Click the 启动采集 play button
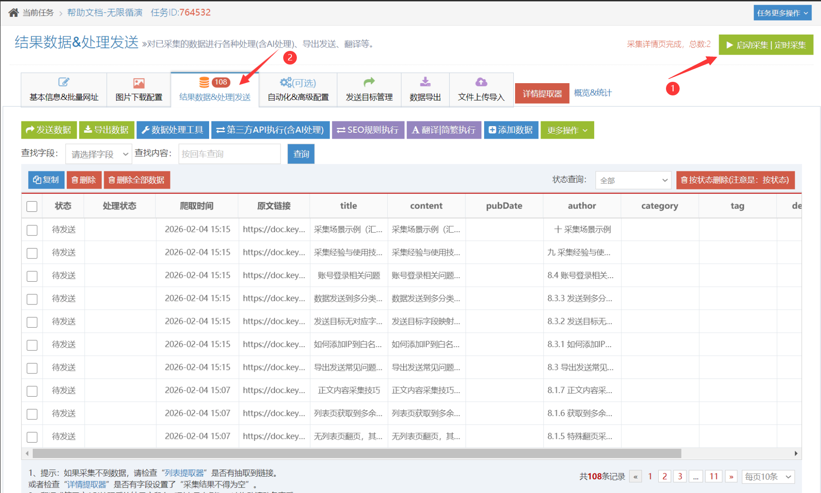The image size is (821, 493). [x=766, y=45]
